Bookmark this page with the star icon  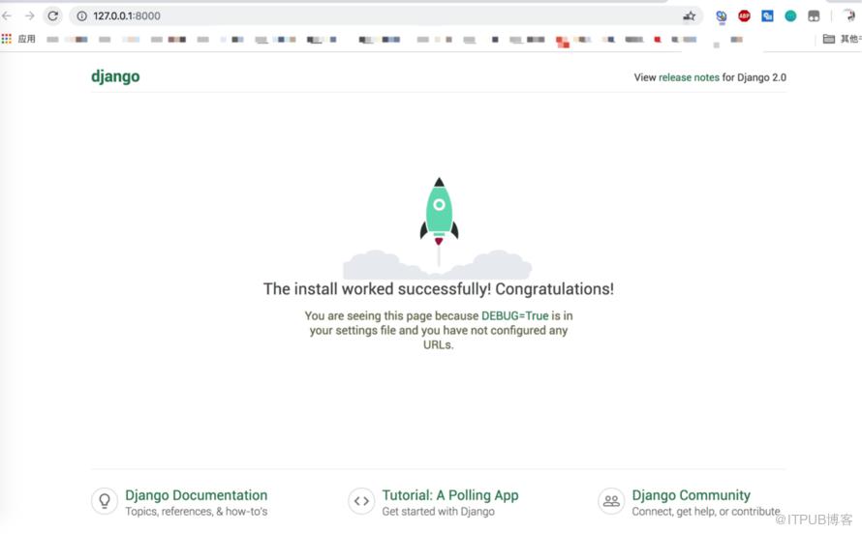point(690,15)
